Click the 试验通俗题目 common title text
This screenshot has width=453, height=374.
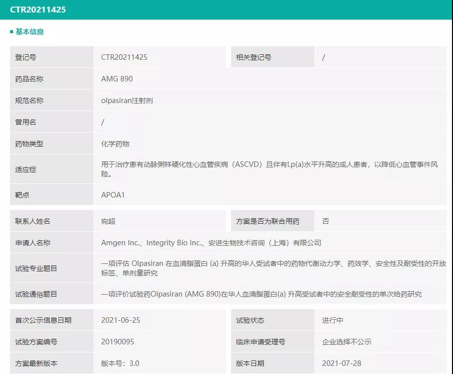coord(261,294)
